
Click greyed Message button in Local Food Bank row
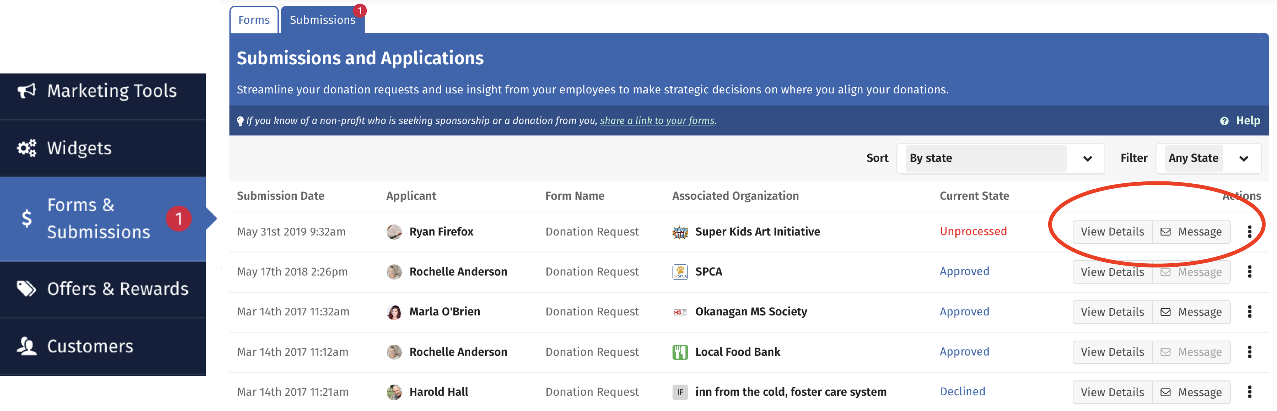click(x=1191, y=352)
